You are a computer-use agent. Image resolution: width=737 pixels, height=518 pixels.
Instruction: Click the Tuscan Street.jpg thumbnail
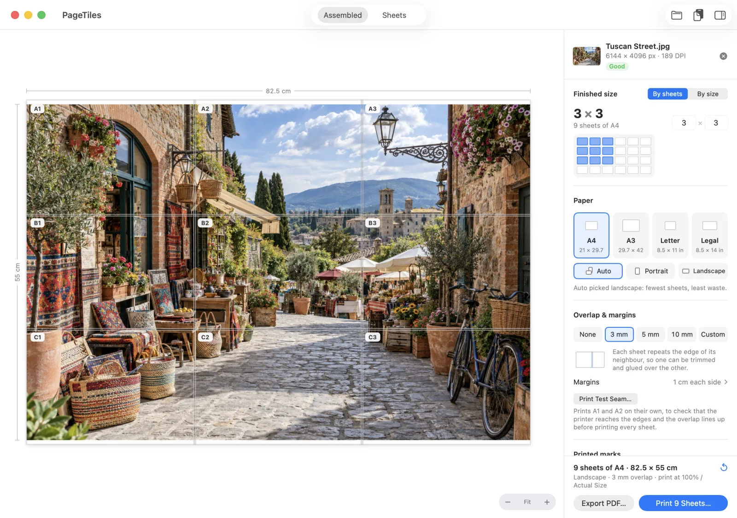tap(587, 56)
